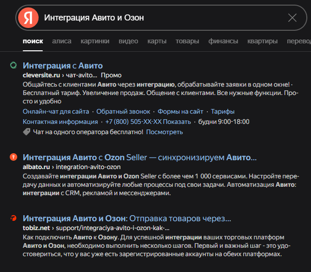Open the Albato Авито с Ozon Seller result

tap(139, 157)
